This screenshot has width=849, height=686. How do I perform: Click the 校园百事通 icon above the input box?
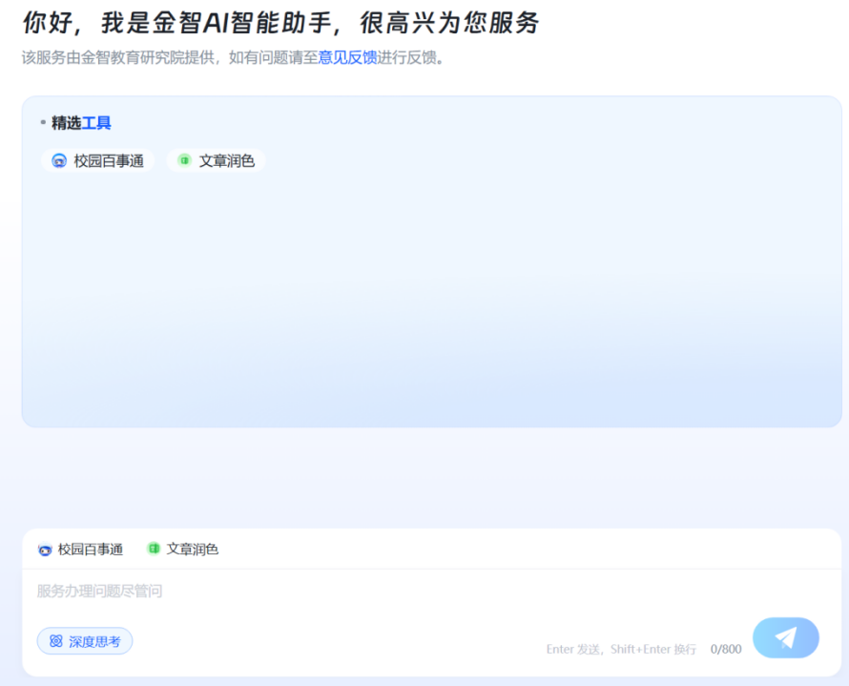[x=45, y=550]
